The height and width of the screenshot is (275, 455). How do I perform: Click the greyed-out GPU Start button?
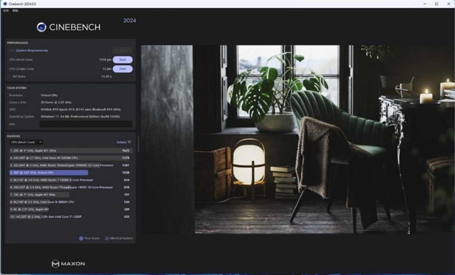[x=123, y=51]
